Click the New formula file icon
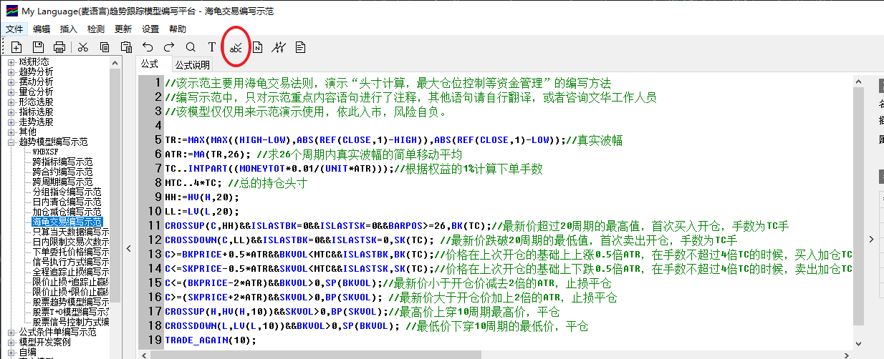Screen dimensions: 884x359 coord(16,47)
